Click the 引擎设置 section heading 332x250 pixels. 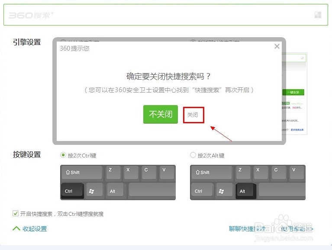point(27,42)
